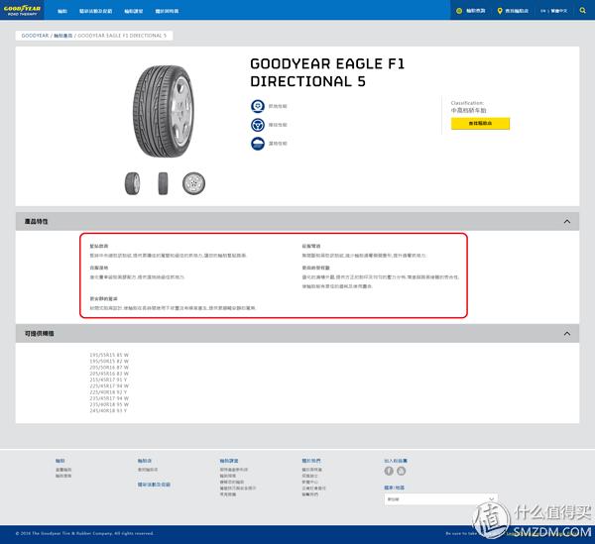Click the 245/40R18 93 Y size row
Screen dimensions: 595x544
coord(108,410)
